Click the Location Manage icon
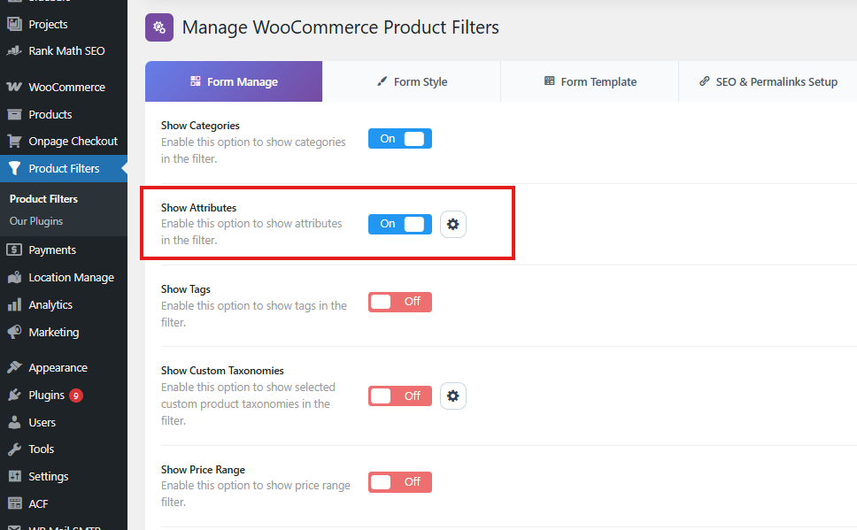 tap(15, 277)
